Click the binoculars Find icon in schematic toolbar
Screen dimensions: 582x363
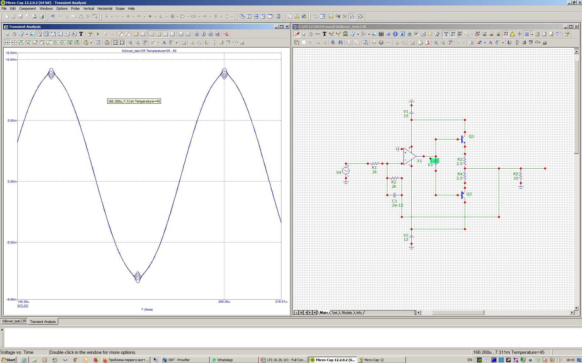(340, 42)
